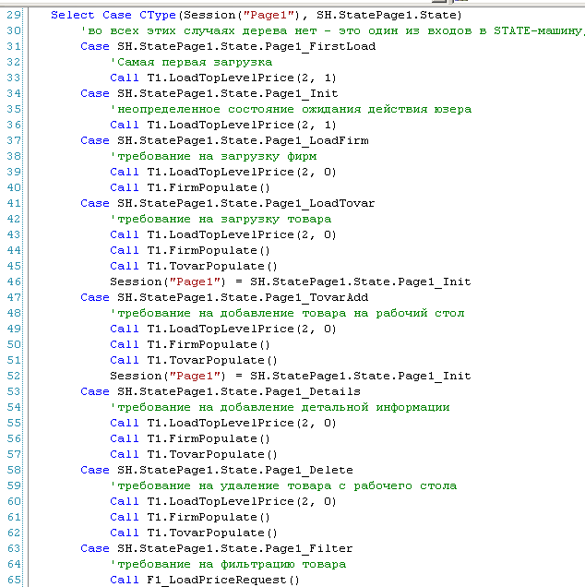Click comment 'требование на загрузку товара
Screen dimensions: 585x587
pos(221,219)
